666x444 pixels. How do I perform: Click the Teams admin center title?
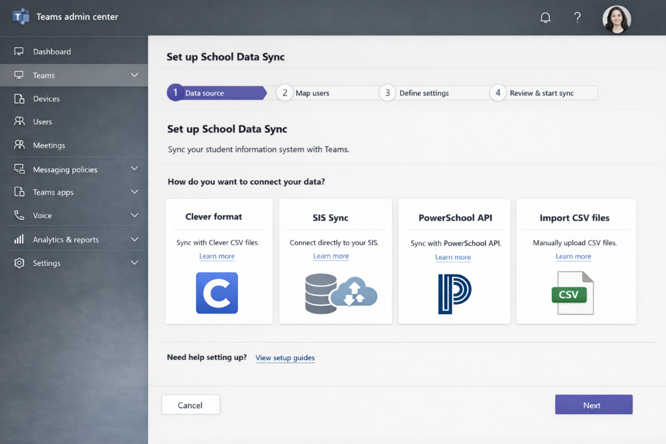click(x=77, y=17)
